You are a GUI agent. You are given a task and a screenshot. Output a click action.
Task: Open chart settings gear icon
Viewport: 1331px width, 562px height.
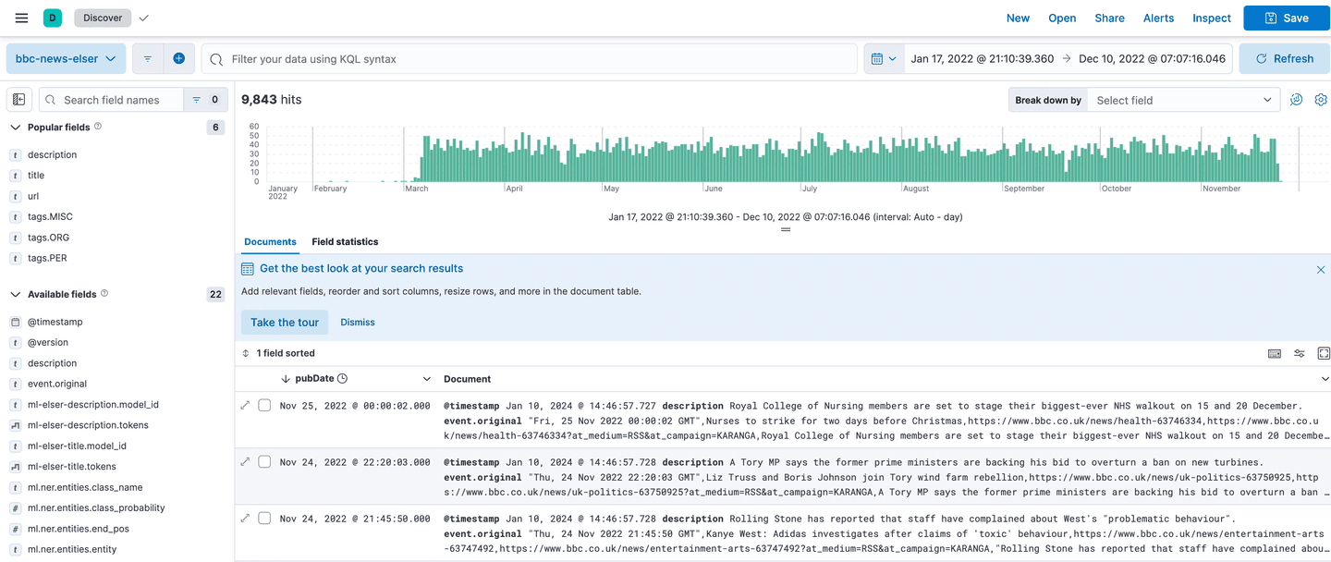point(1321,100)
